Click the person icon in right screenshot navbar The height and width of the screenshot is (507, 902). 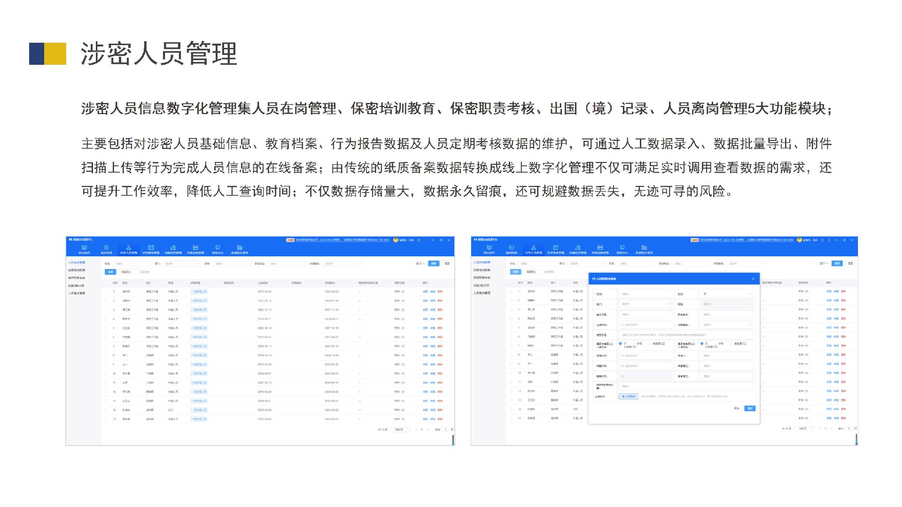(534, 247)
